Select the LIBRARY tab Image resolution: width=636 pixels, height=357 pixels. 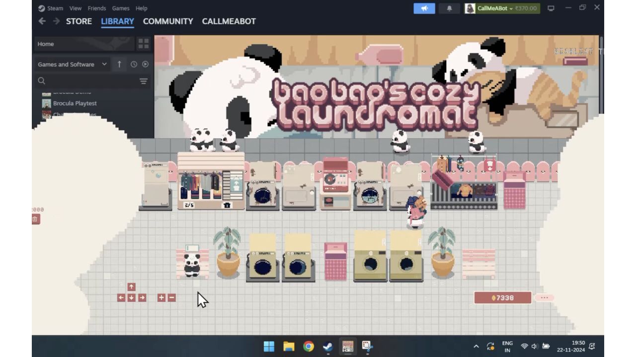point(117,21)
